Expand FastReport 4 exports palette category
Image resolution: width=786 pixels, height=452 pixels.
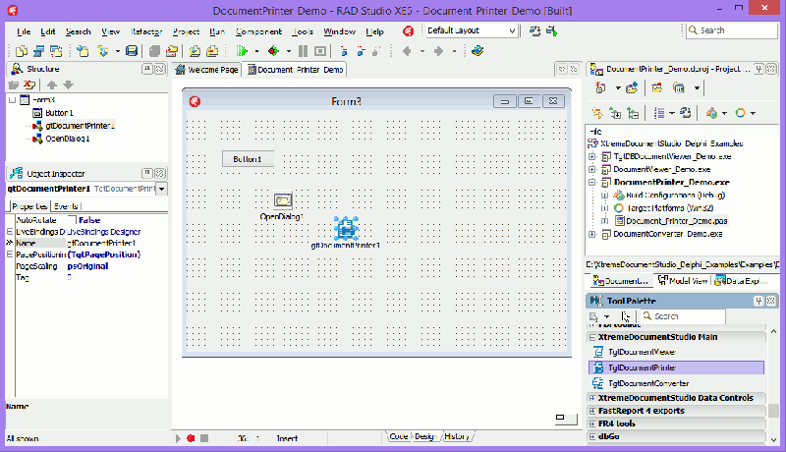(592, 411)
